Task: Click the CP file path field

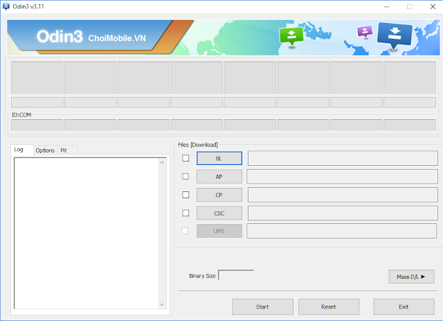Action: (343, 195)
